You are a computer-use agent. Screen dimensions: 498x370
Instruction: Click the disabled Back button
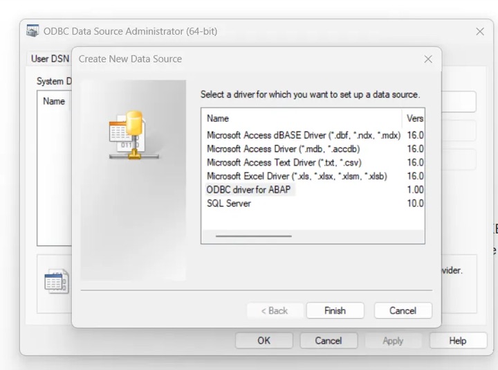tap(275, 310)
